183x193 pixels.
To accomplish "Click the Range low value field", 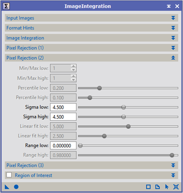I will tap(63, 146).
